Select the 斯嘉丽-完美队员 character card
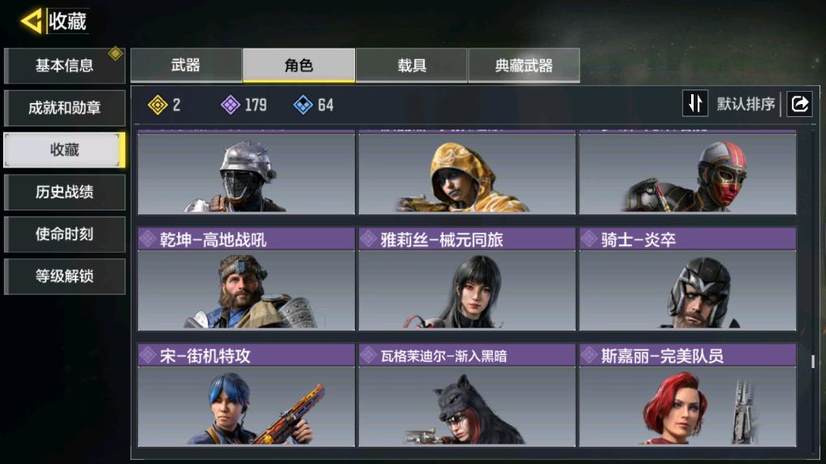826x464 pixels. tap(688, 396)
